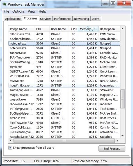Switch to the Services tab

click(46, 19)
